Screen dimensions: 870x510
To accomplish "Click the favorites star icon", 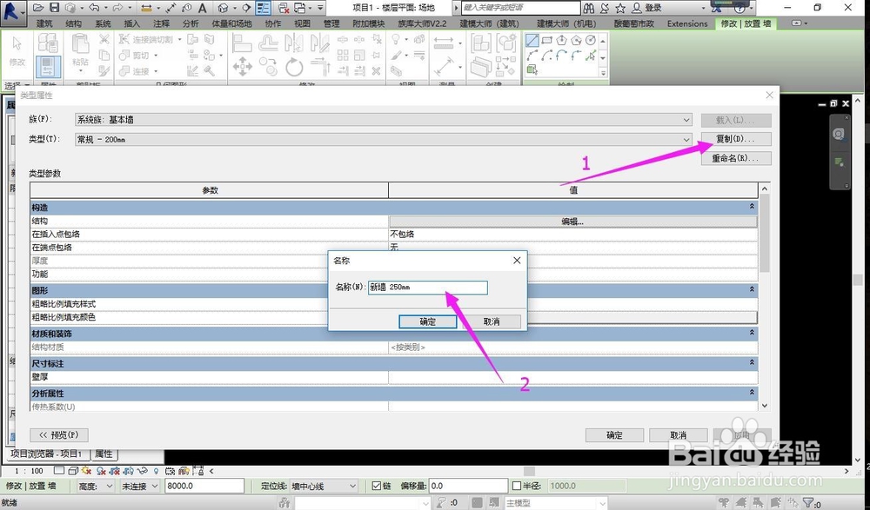I will point(620,8).
